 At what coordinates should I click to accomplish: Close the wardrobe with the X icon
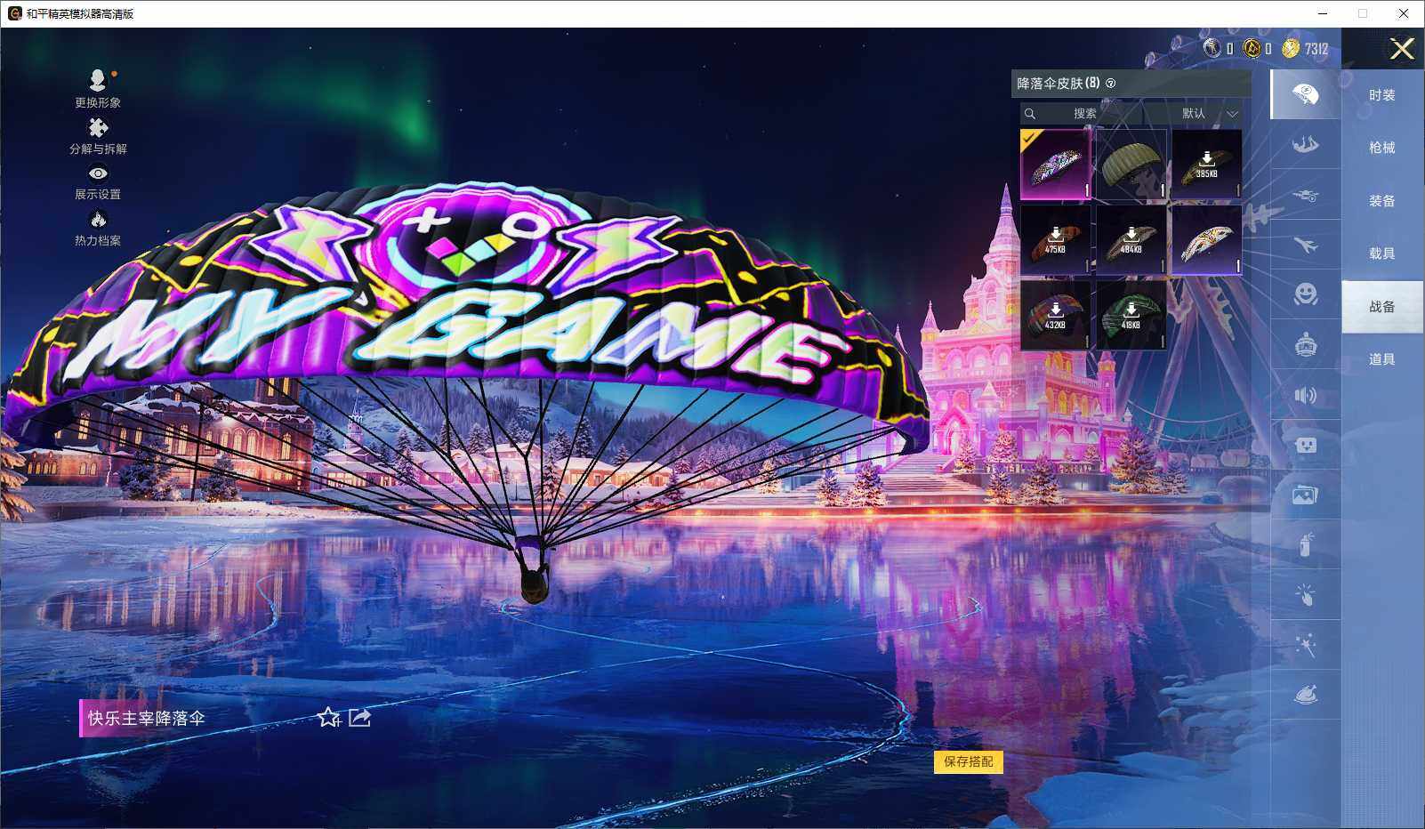1402,49
